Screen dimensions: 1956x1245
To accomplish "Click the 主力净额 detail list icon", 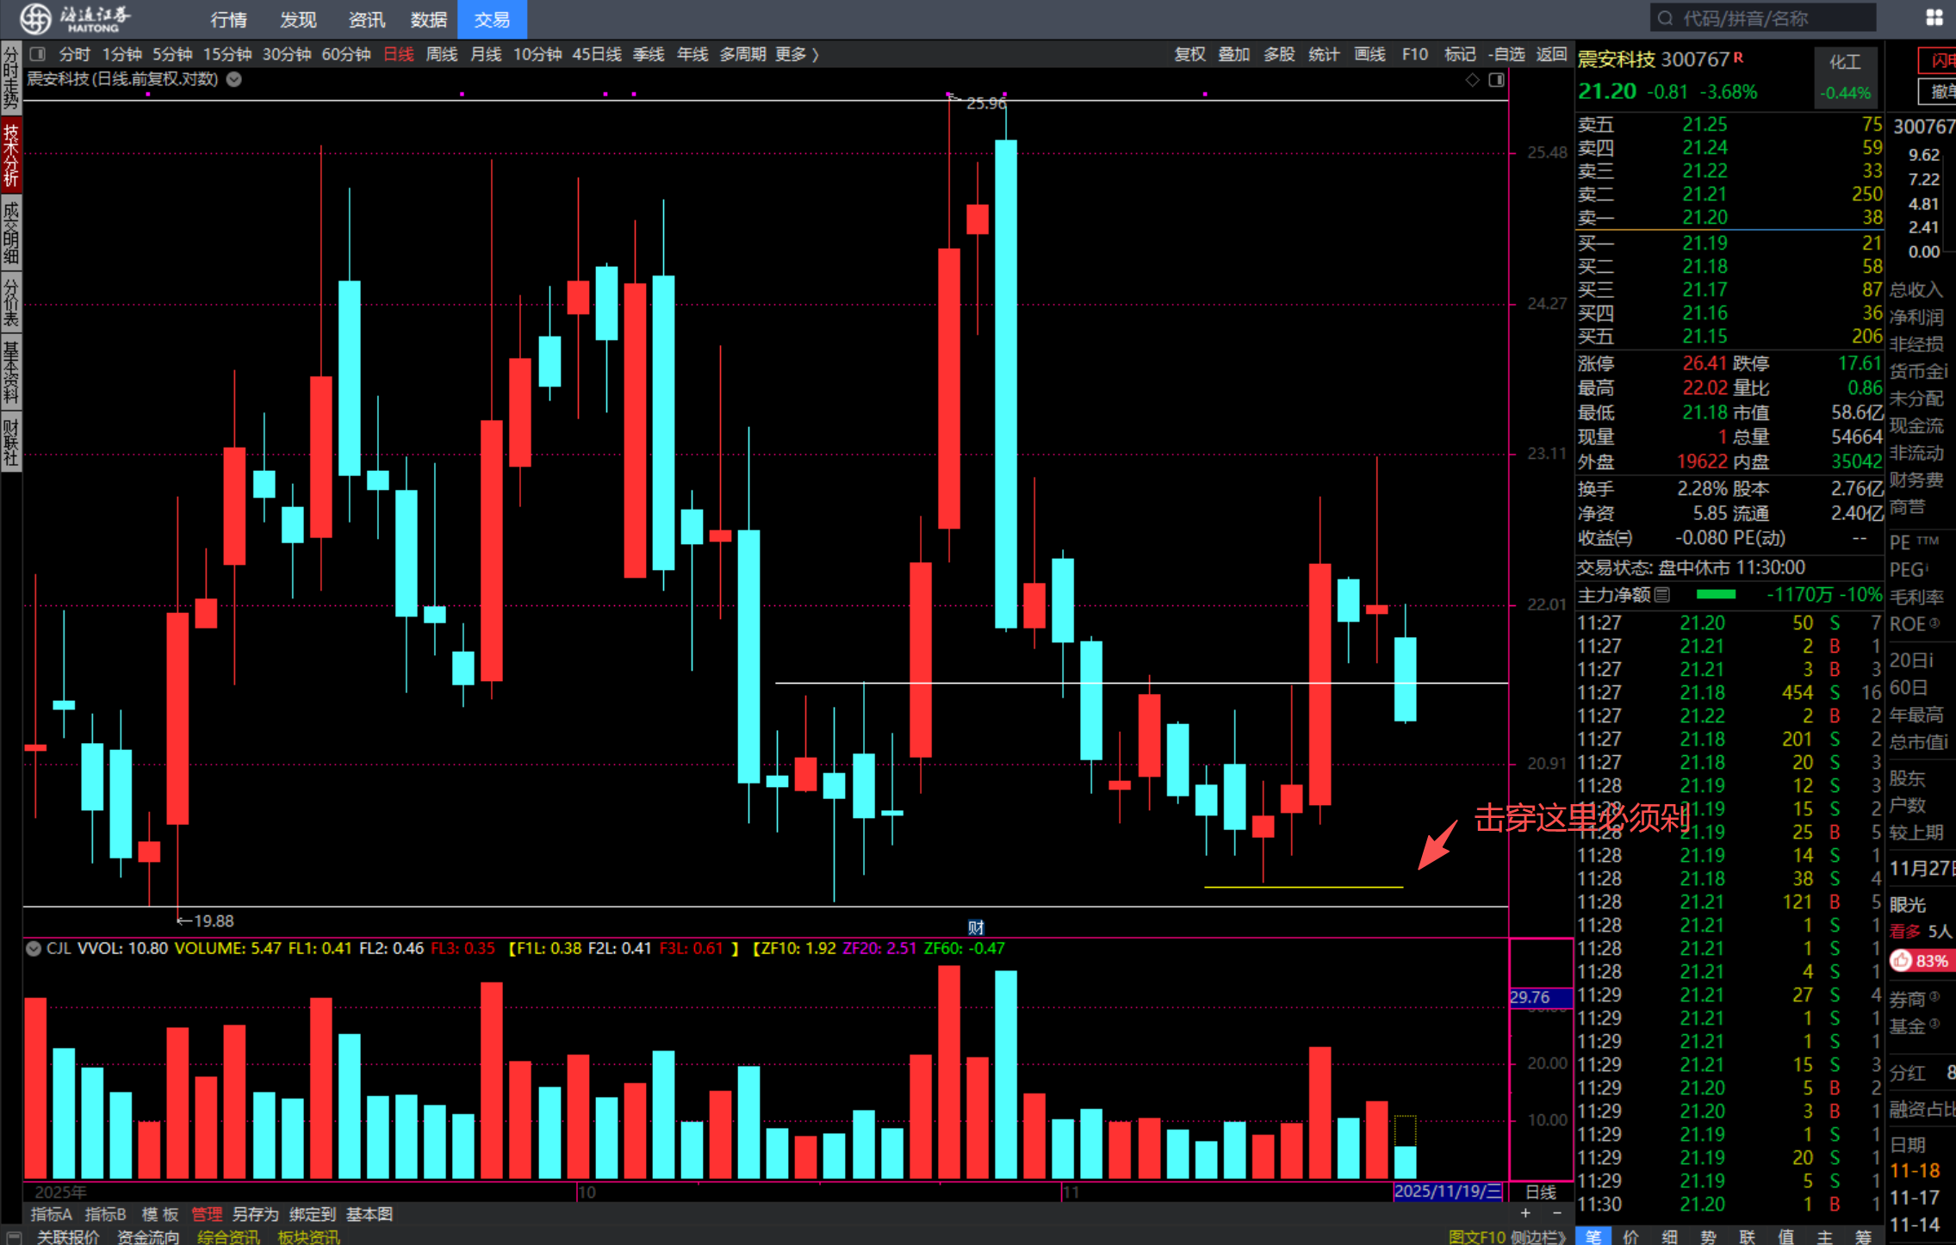I will pyautogui.click(x=1663, y=595).
